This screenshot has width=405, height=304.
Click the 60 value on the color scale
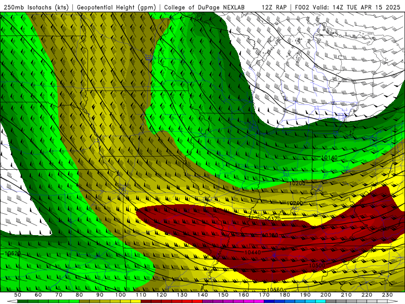[38, 295]
